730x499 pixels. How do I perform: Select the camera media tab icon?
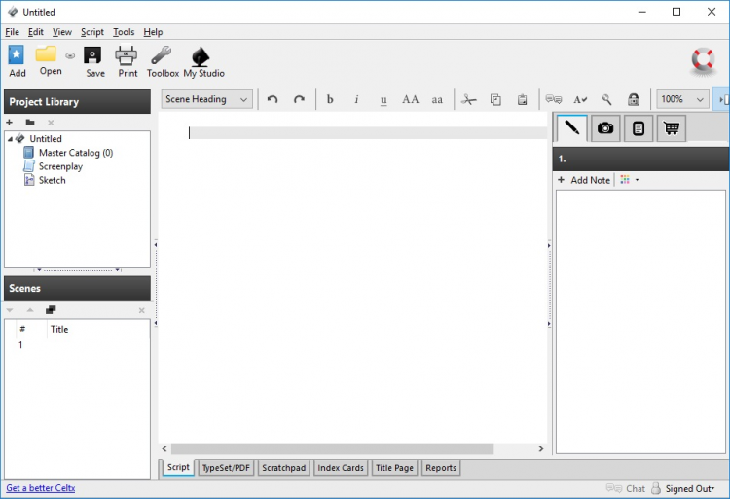coord(605,128)
